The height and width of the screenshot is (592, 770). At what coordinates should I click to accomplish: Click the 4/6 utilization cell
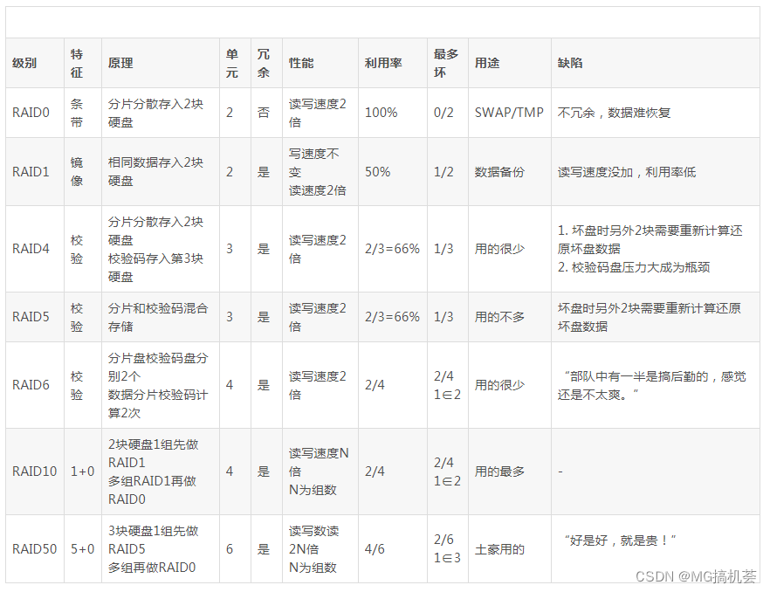click(x=393, y=548)
